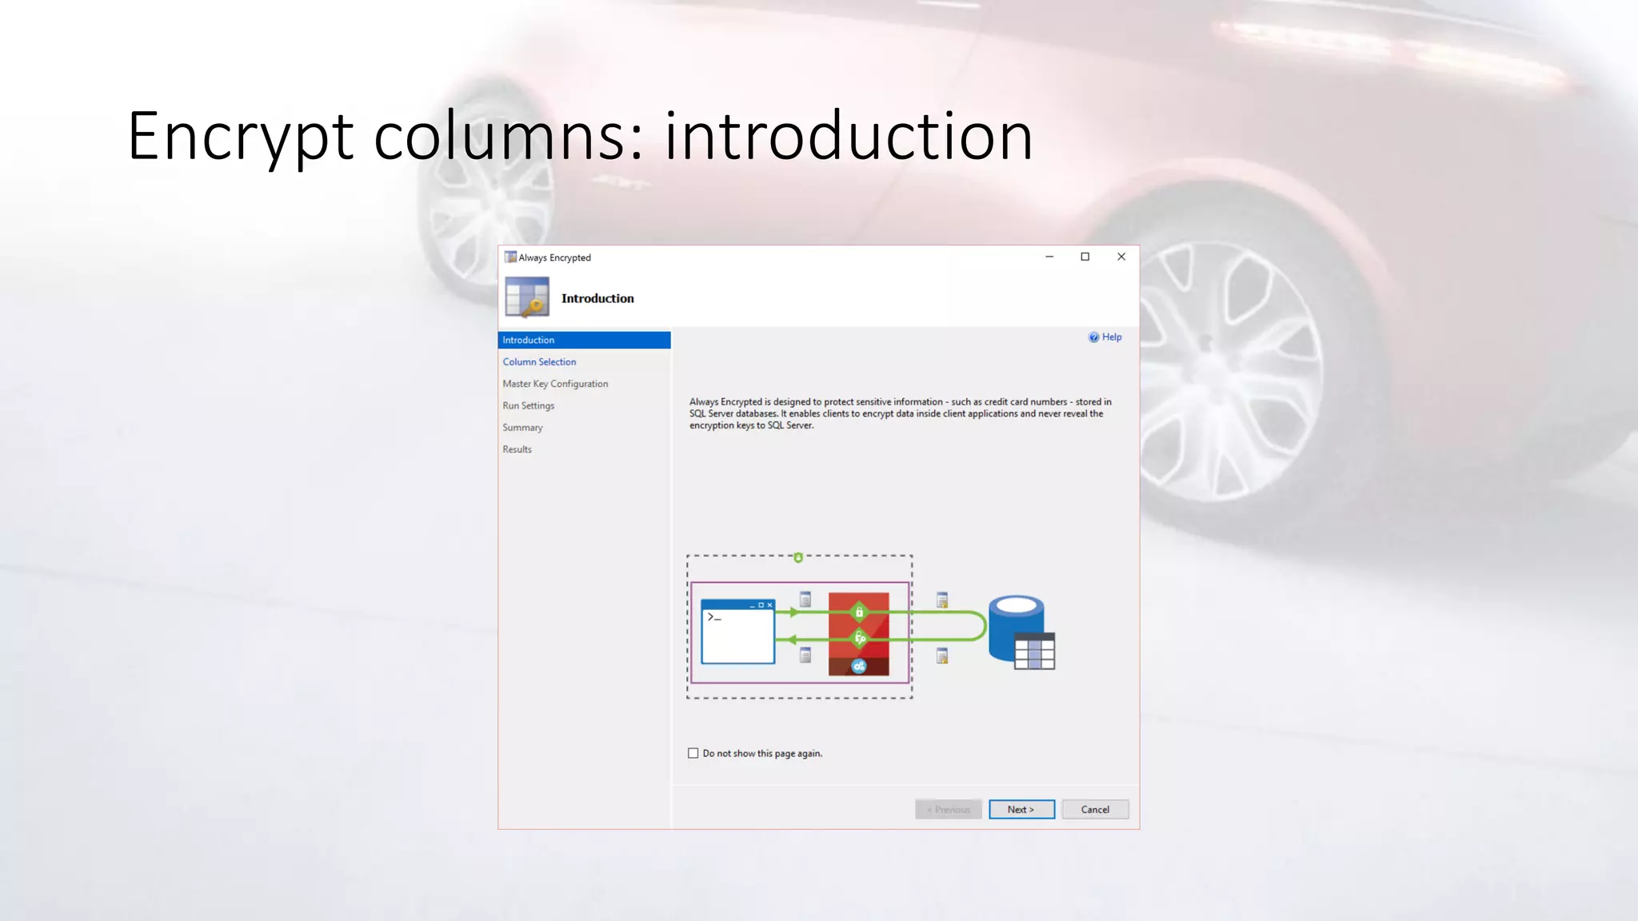The image size is (1638, 921).
Task: Jump to the Summary step
Action: (522, 428)
